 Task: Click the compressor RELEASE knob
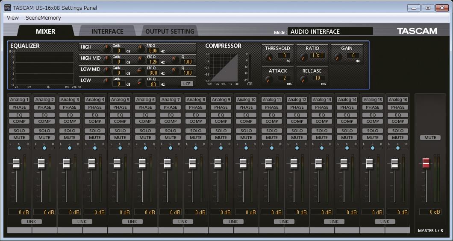pos(303,80)
